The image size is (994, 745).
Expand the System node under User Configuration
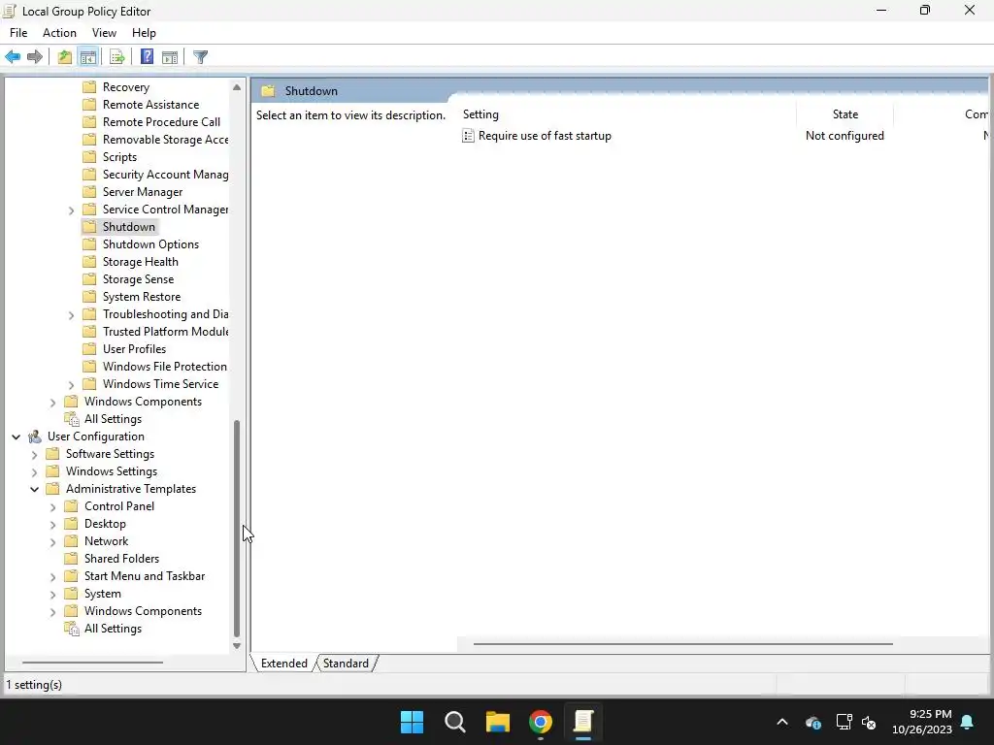tap(52, 595)
